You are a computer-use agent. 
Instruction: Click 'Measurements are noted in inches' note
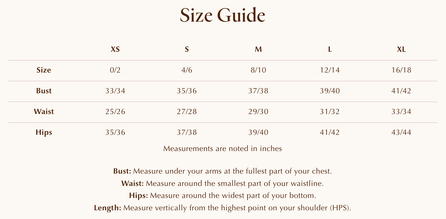pyautogui.click(x=222, y=149)
